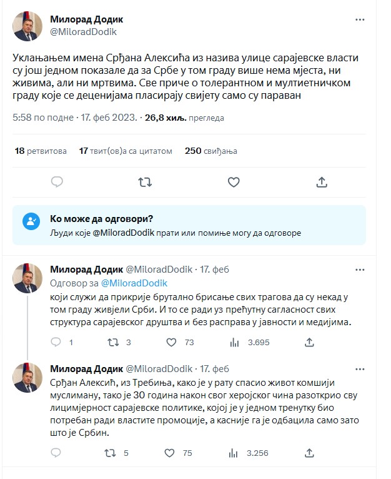View analytics of reply with 3.695 views
Image resolution: width=391 pixels, height=479 pixels.
[235, 342]
